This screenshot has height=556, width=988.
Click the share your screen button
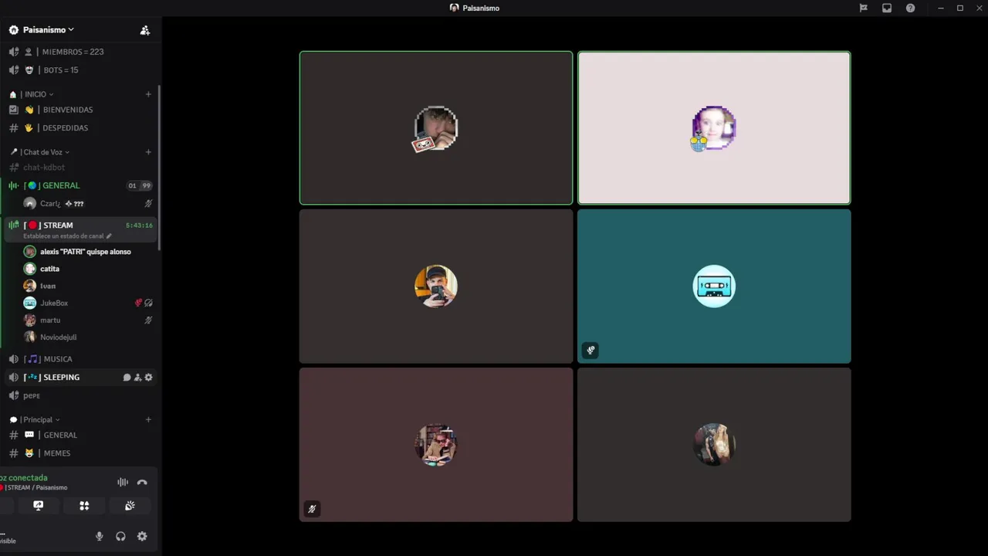[x=39, y=506]
